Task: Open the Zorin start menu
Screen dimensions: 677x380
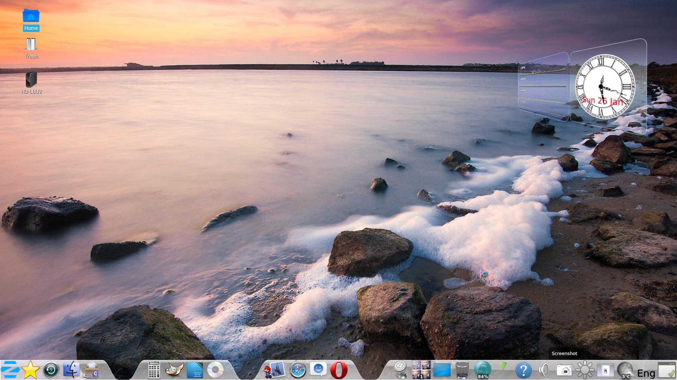Action: pyautogui.click(x=10, y=370)
